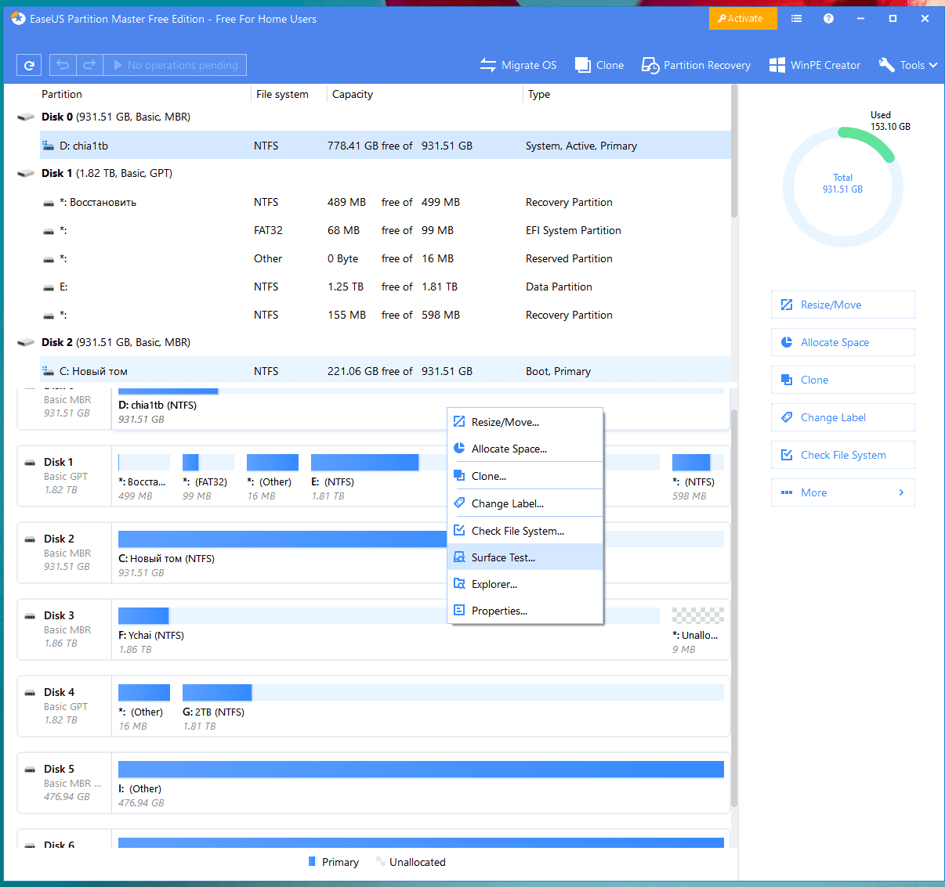Click the G: 2TB (NTFS) partition bar
Image resolution: width=945 pixels, height=887 pixels.
tap(453, 692)
